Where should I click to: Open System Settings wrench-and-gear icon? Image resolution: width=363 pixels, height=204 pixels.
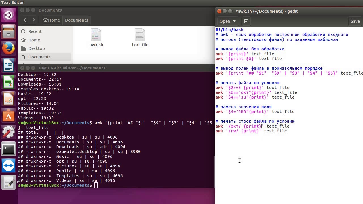click(9, 132)
